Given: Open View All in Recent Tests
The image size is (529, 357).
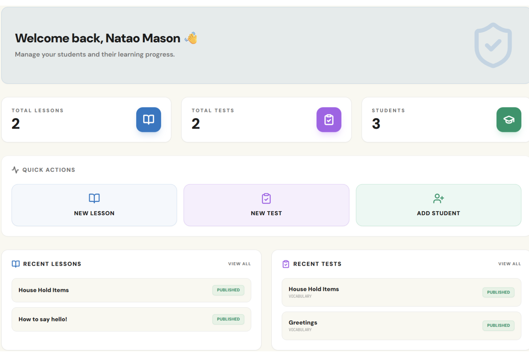Looking at the screenshot, I should [509, 263].
